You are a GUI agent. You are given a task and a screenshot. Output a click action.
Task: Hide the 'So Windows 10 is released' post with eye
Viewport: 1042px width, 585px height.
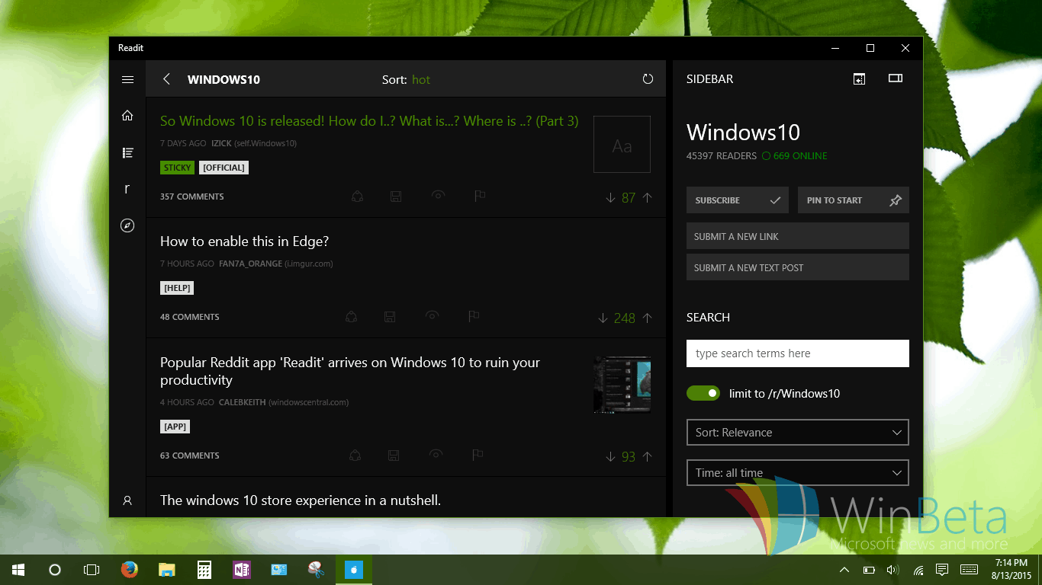(x=438, y=196)
